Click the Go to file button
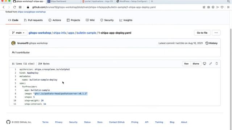Image resolution: width=232 pixels, height=130 pixels. [202, 33]
